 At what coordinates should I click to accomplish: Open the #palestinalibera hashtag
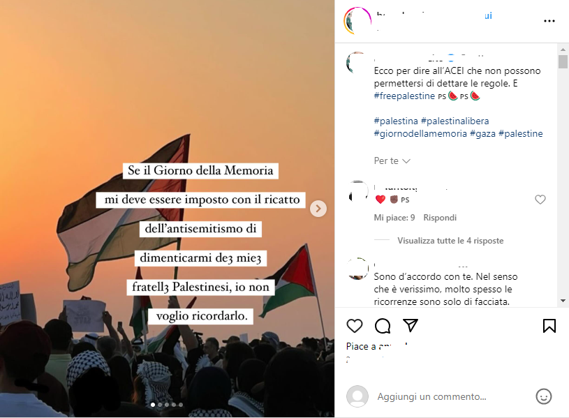[455, 121]
